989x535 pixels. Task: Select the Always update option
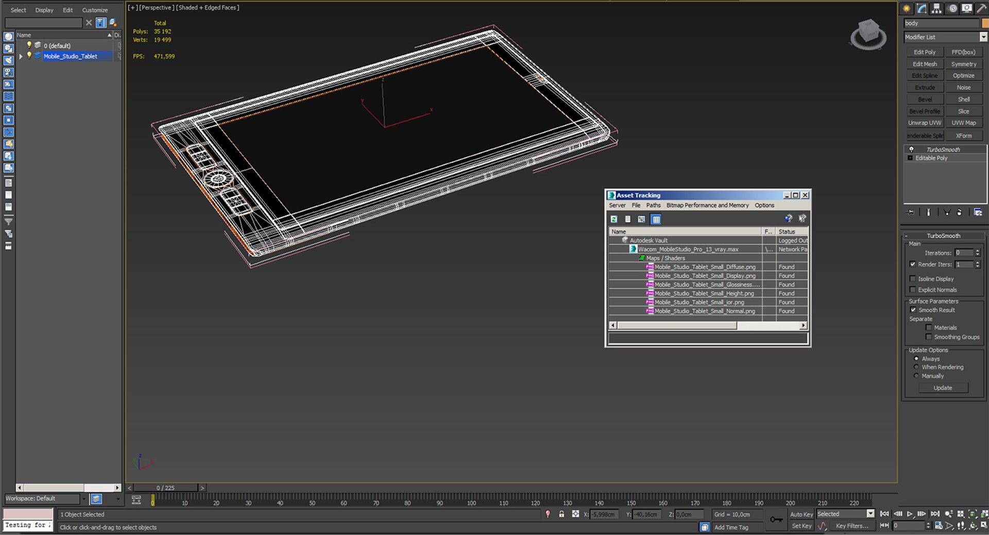point(916,359)
